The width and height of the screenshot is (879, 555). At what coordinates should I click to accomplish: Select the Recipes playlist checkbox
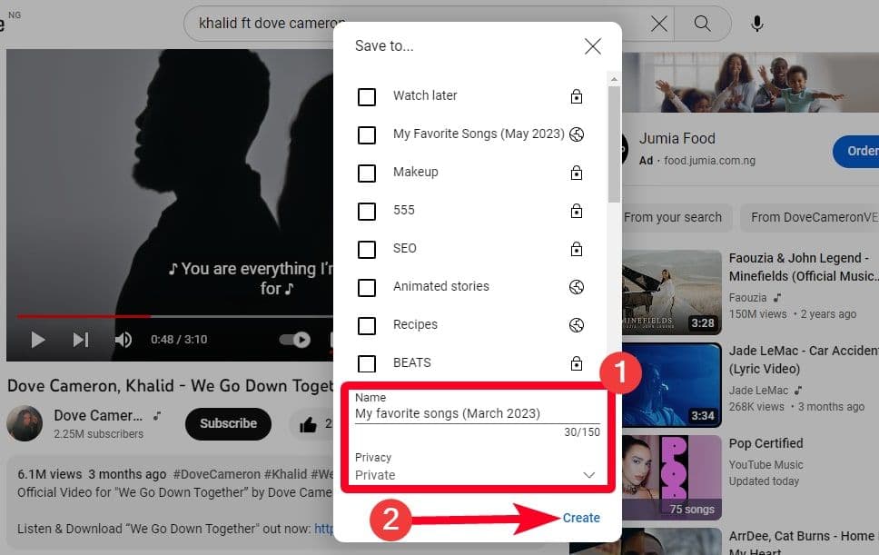(x=367, y=325)
